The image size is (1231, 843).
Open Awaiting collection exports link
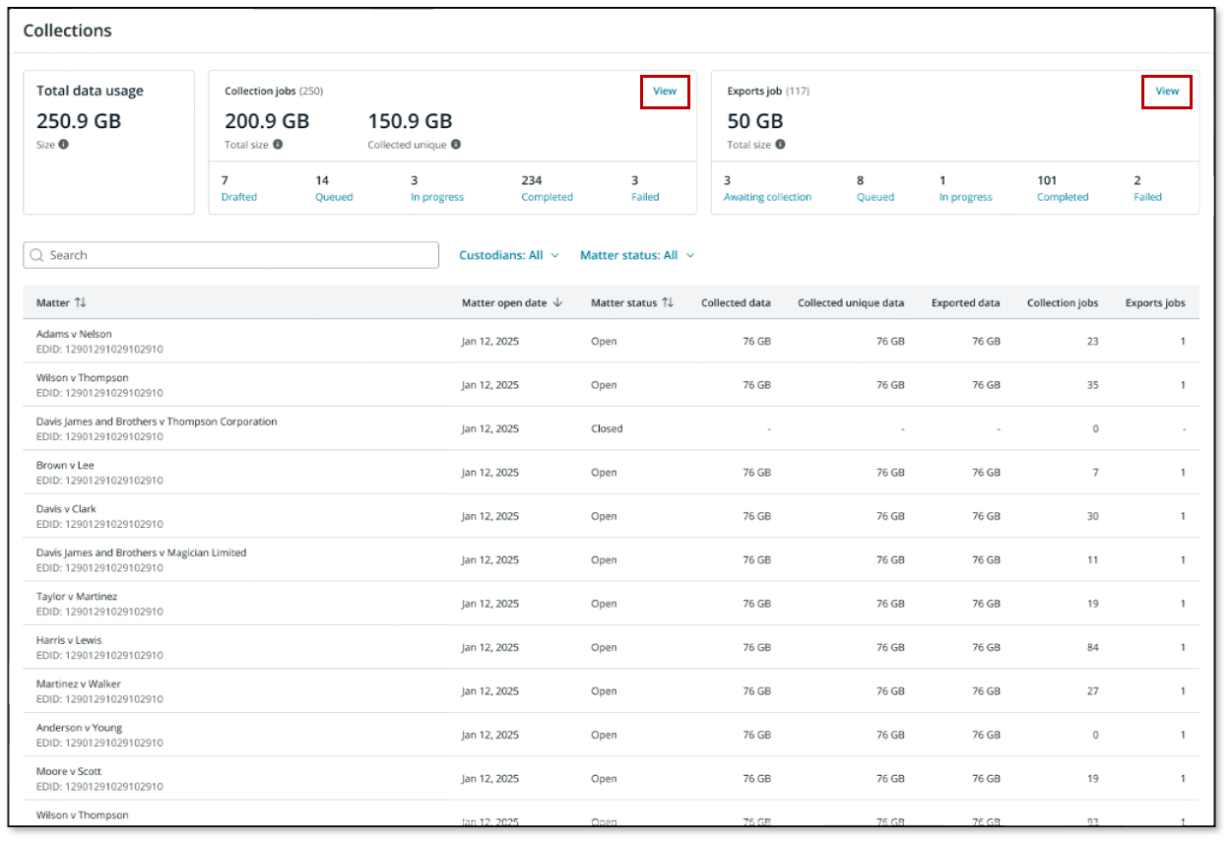pyautogui.click(x=767, y=197)
